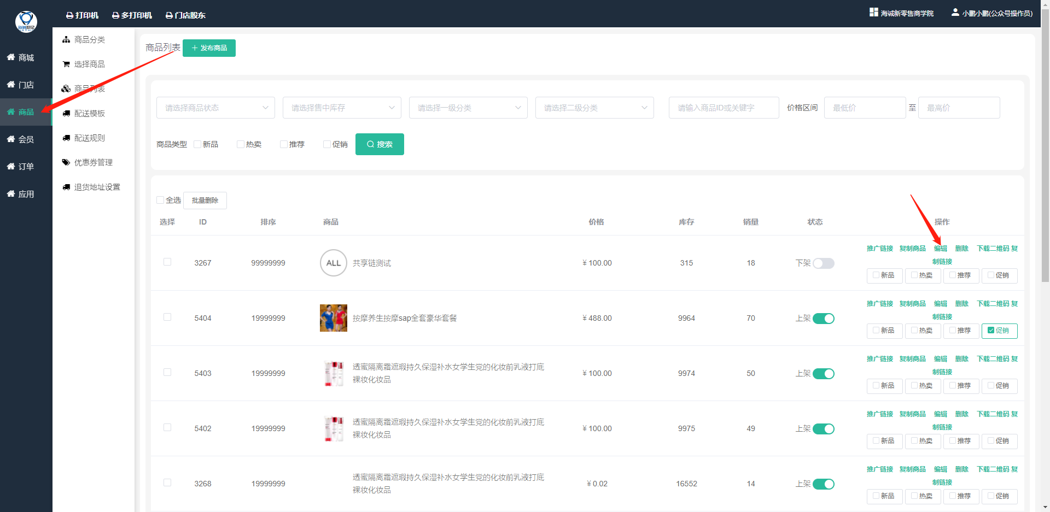1050x512 pixels.
Task: Open the 请选择商品状态 dropdown
Action: 215,108
